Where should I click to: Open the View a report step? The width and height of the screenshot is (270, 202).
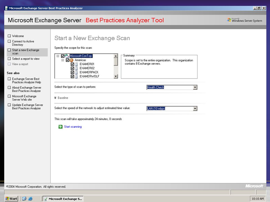[20, 64]
